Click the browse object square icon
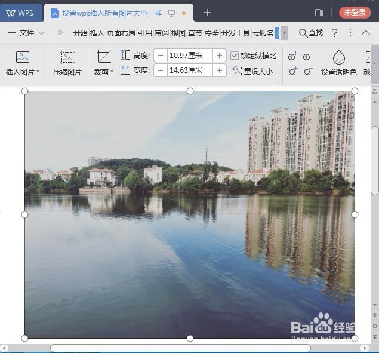This screenshot has height=353, width=379. click(x=375, y=326)
